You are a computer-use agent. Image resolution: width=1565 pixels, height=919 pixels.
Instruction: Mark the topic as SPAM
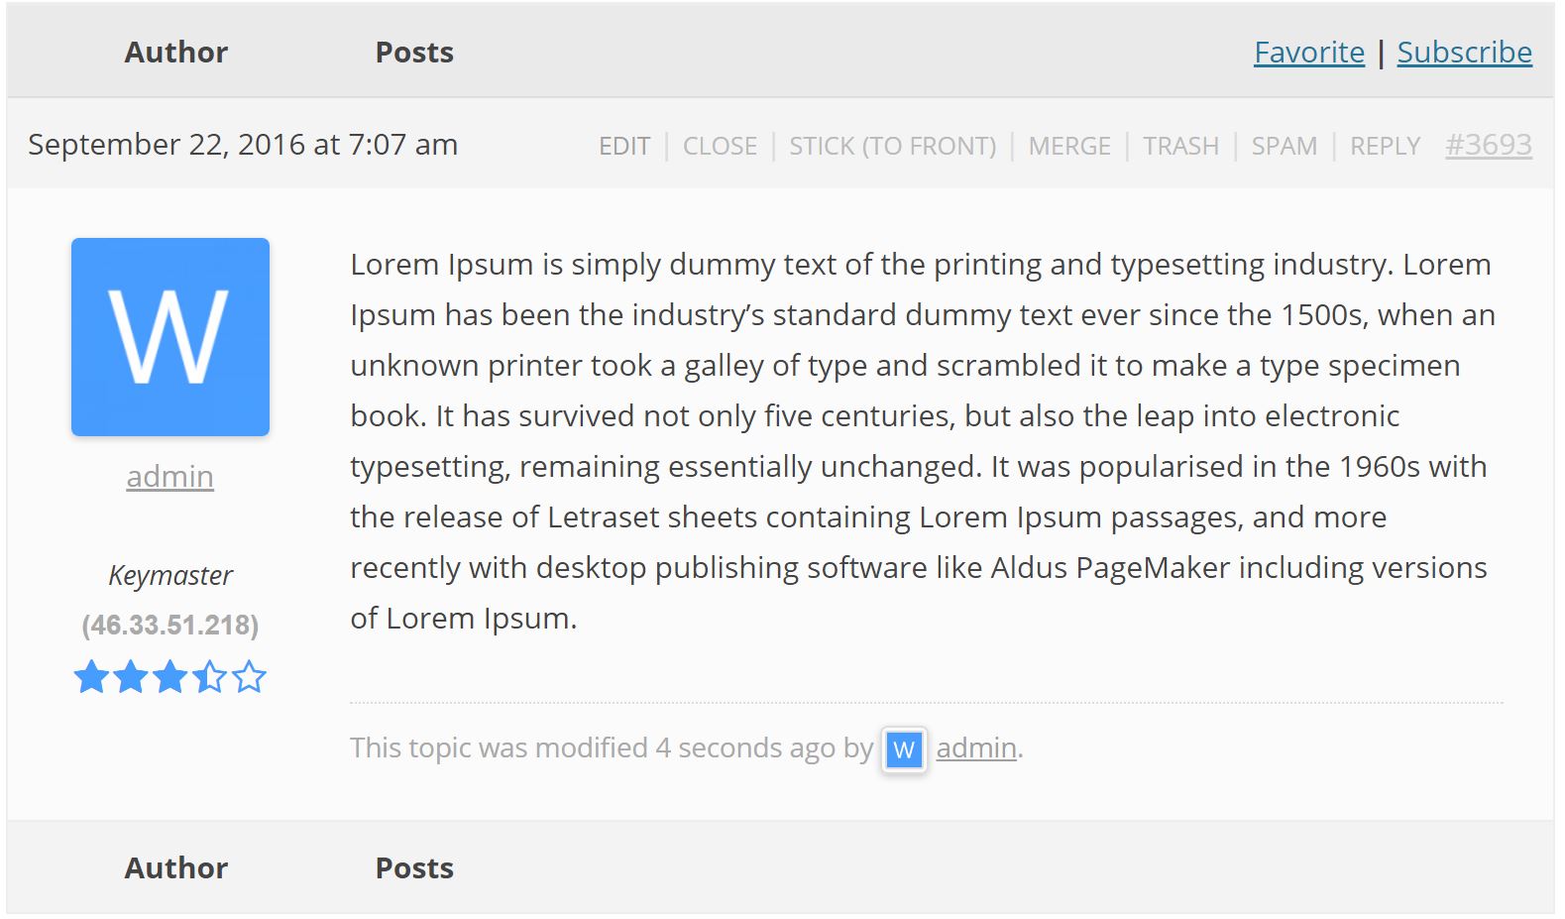pyautogui.click(x=1284, y=146)
